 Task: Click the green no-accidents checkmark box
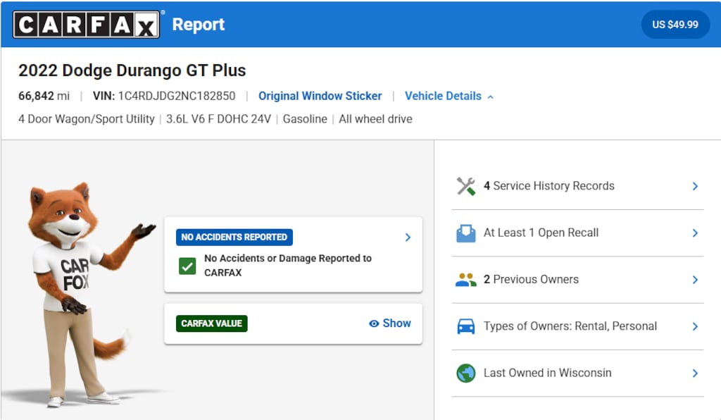click(x=187, y=266)
